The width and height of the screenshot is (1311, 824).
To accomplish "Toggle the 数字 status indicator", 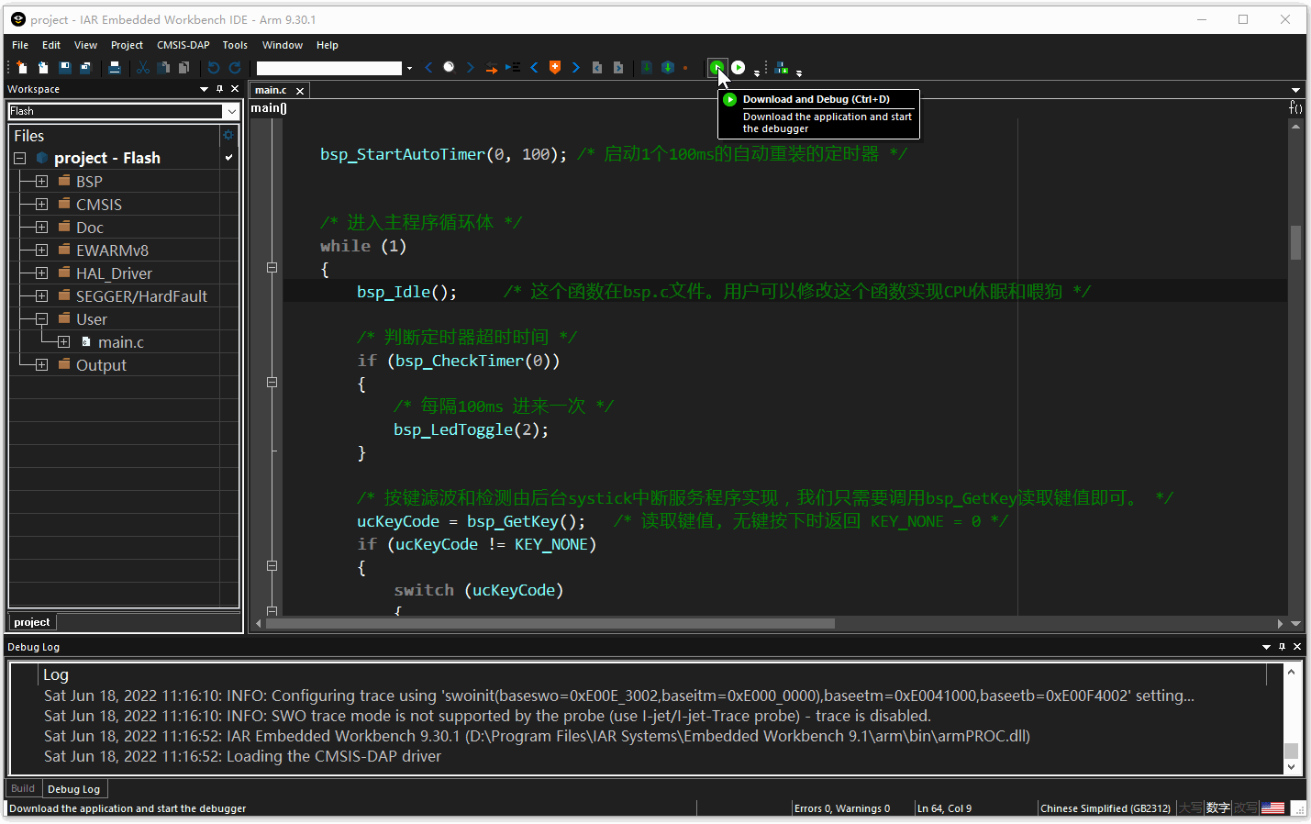I will pyautogui.click(x=1218, y=808).
